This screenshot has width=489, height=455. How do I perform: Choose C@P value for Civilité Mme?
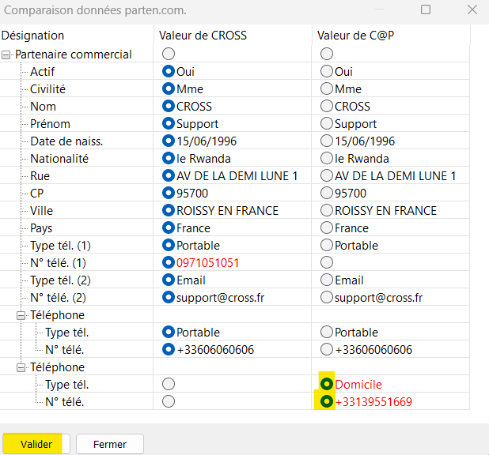click(327, 88)
